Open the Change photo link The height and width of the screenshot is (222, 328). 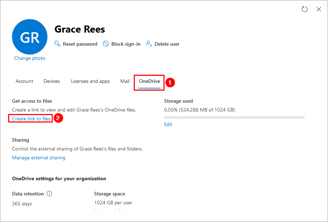click(x=30, y=58)
